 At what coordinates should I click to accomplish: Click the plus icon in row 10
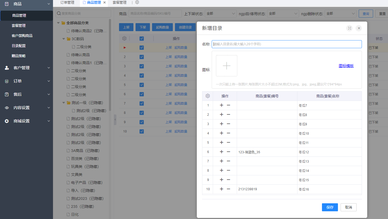pos(221,189)
